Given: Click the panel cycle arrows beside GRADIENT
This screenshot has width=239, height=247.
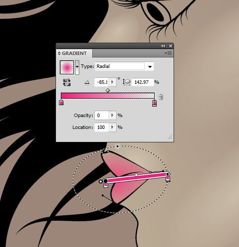Looking at the screenshot, I should (59, 54).
